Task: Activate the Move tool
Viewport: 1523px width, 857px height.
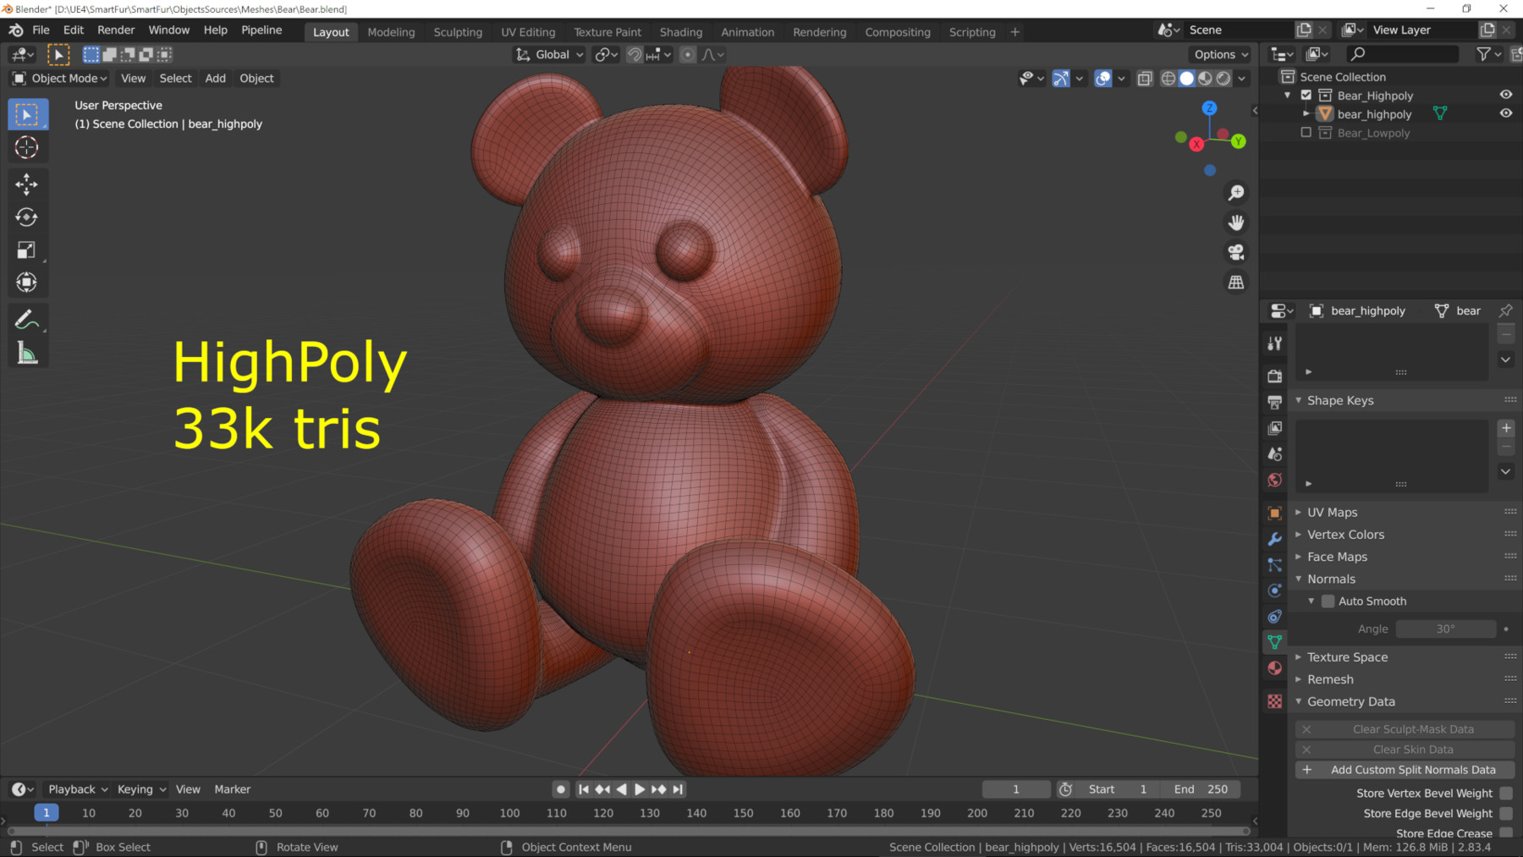Action: pyautogui.click(x=27, y=184)
